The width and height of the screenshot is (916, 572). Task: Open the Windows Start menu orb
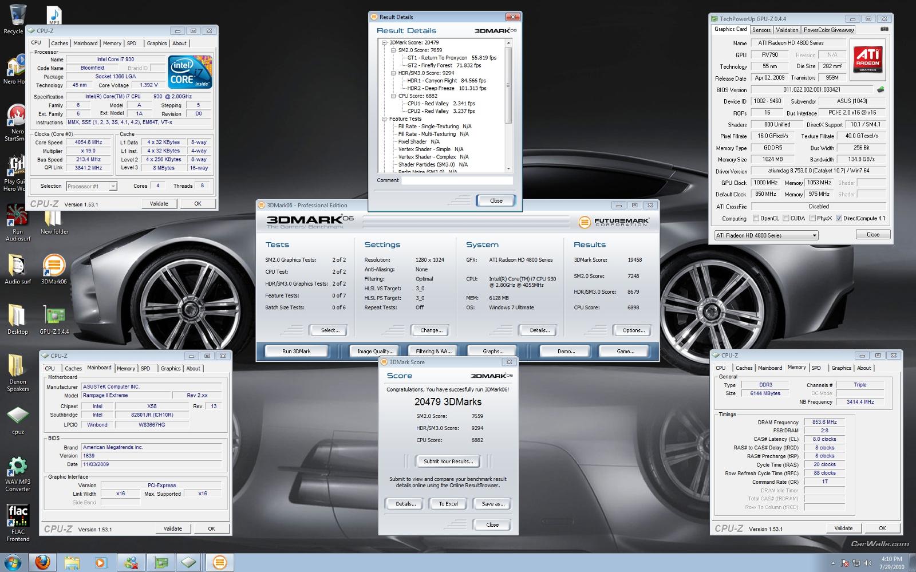(13, 562)
